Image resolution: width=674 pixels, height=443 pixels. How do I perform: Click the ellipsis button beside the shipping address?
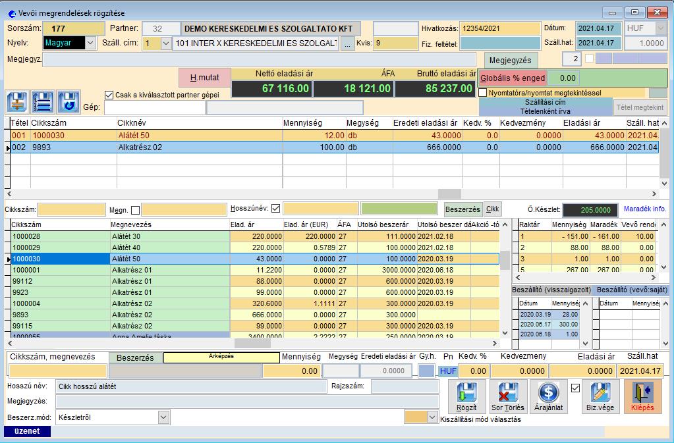[347, 44]
